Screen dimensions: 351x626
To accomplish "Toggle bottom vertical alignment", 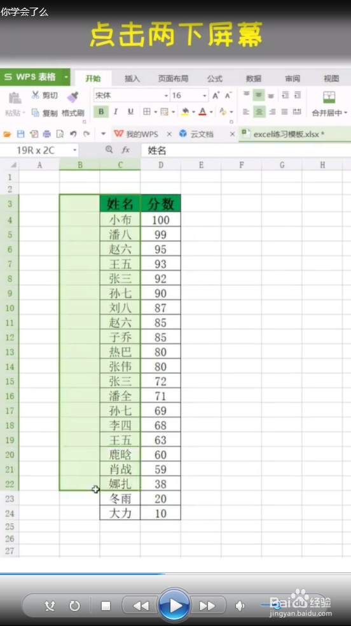I will pos(271,95).
